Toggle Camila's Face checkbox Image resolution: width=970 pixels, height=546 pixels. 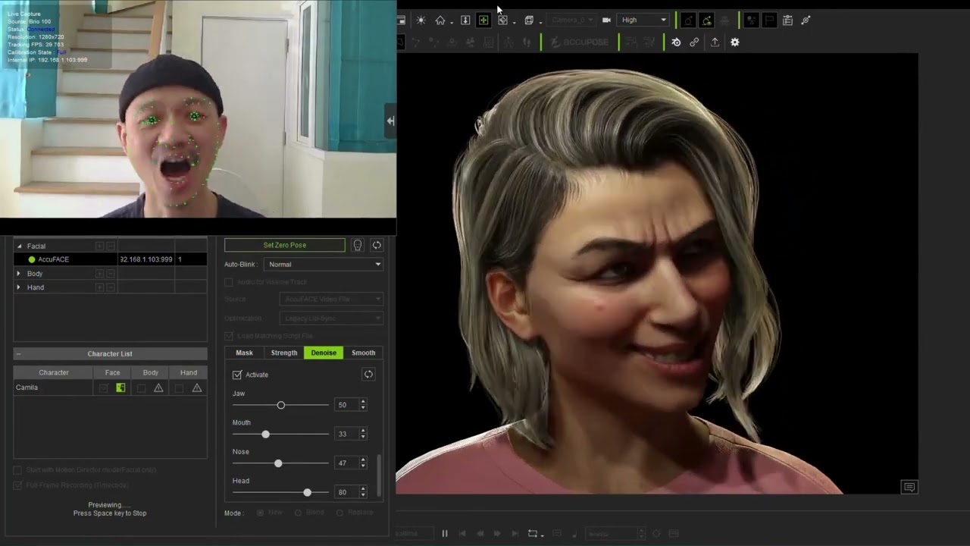click(103, 388)
